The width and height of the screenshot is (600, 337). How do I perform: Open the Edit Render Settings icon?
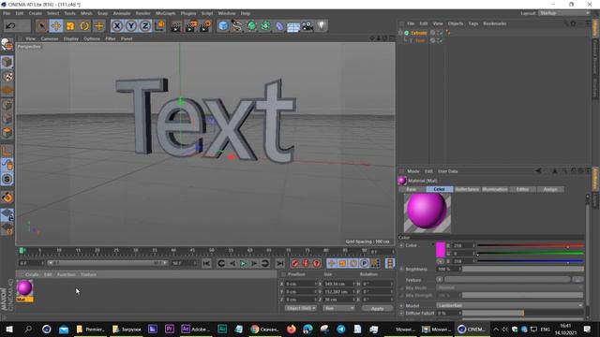[205, 26]
